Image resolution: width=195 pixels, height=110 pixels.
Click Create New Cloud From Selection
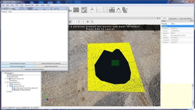point(34,69)
